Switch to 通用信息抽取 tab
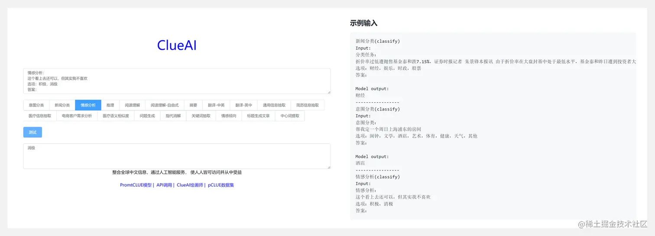The width and height of the screenshot is (655, 236). pos(274,105)
